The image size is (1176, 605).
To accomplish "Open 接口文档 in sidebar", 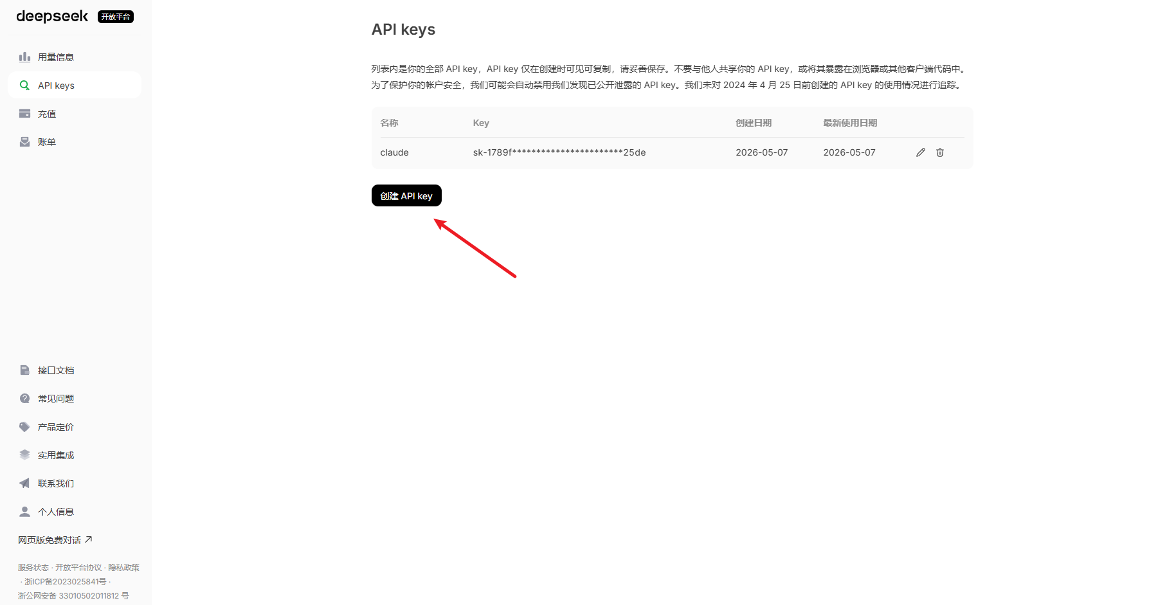I will (75, 370).
